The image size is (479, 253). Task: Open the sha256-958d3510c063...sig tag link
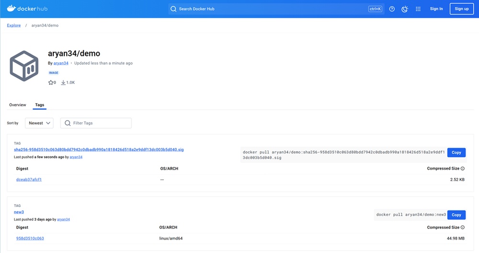pyautogui.click(x=99, y=149)
